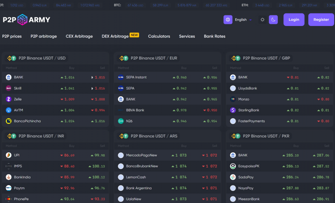Click the BANK icon in PKR table
Viewport: 335px width, 203px height.
coord(233,155)
